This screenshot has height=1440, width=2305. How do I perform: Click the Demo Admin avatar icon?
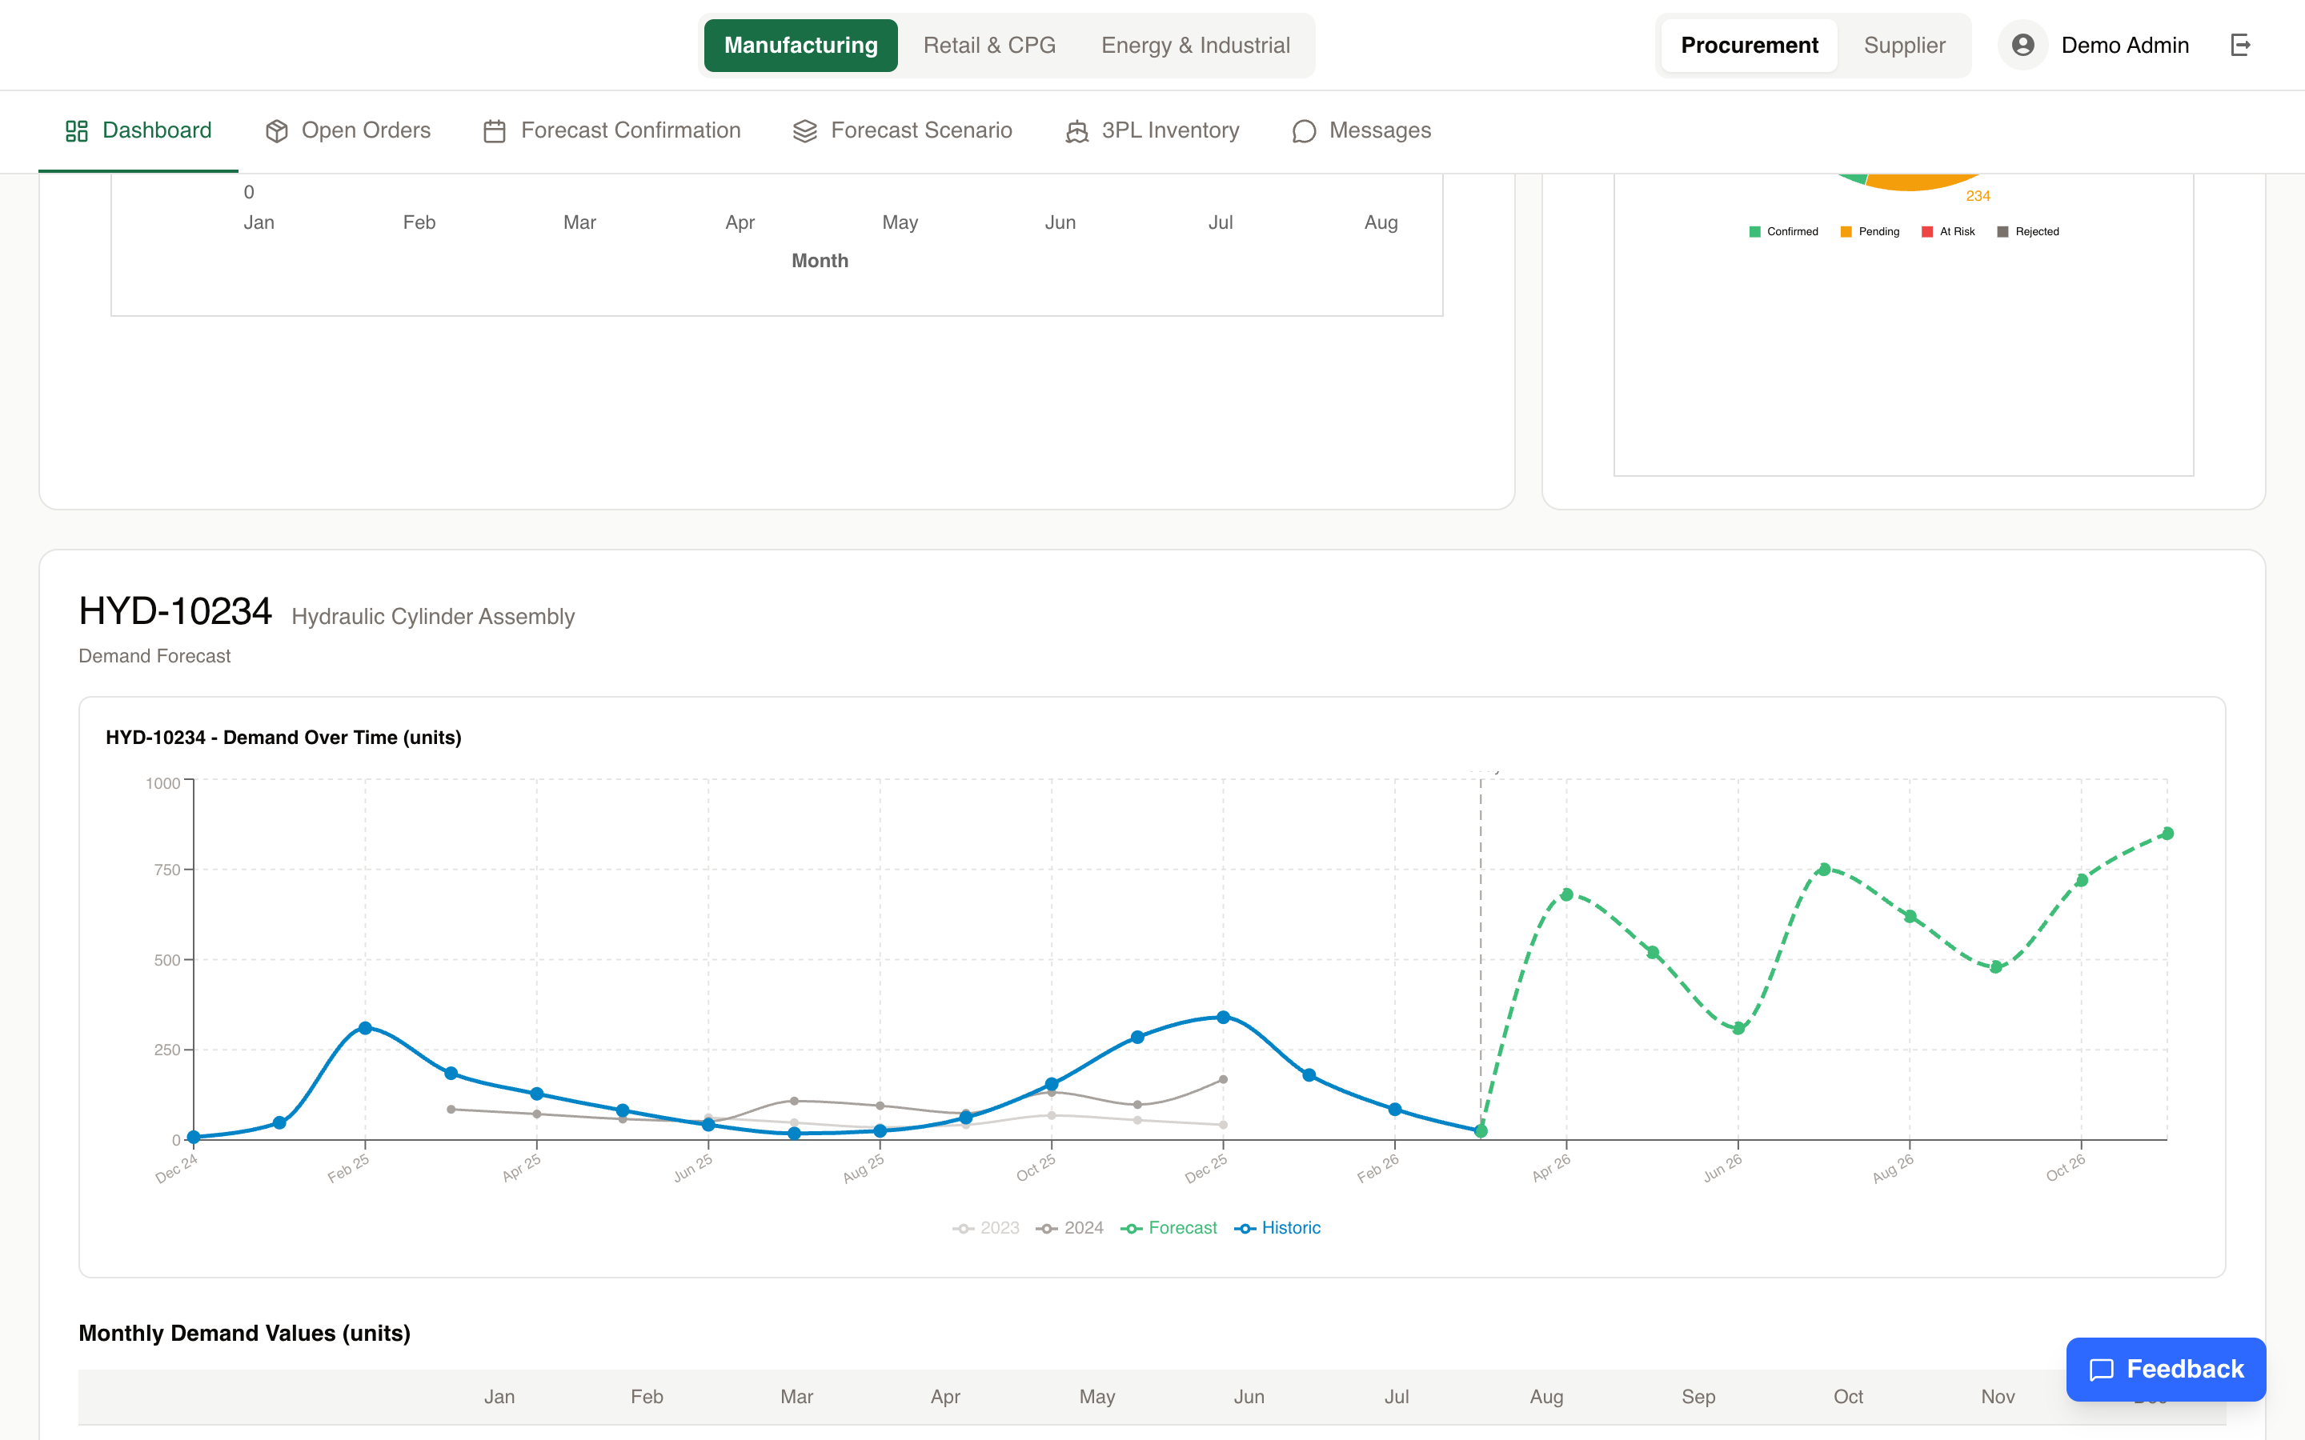click(2022, 45)
